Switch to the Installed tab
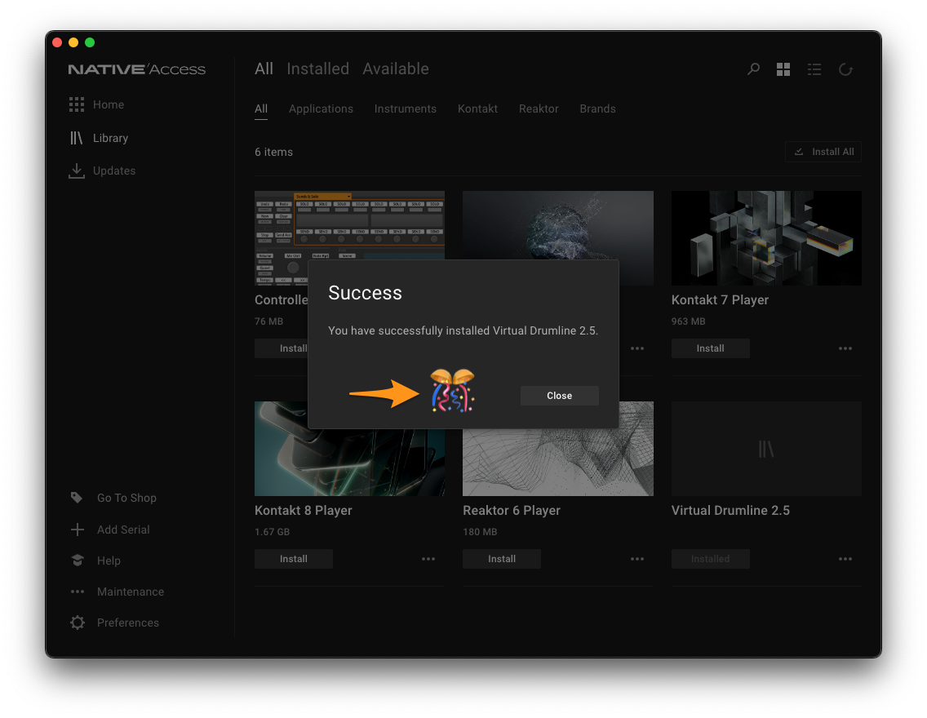The image size is (927, 718). 317,69
